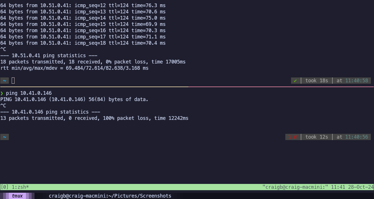Image resolution: width=374 pixels, height=199 pixels.
Task: Click the blue tilde directory badge in upper pane
Action: [5, 81]
